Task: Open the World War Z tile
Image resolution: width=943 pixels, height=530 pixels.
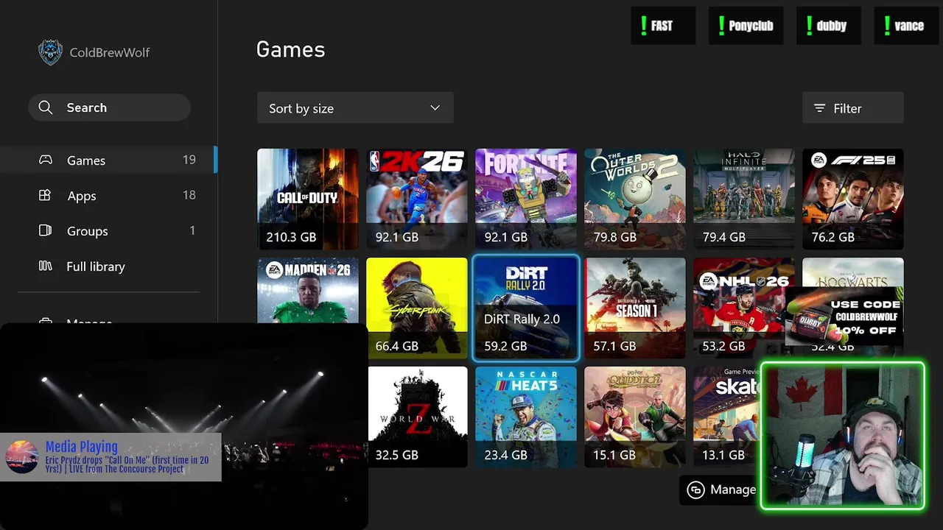Action: coord(418,417)
